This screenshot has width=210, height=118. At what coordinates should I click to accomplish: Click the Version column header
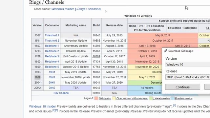pyautogui.click(x=37, y=25)
